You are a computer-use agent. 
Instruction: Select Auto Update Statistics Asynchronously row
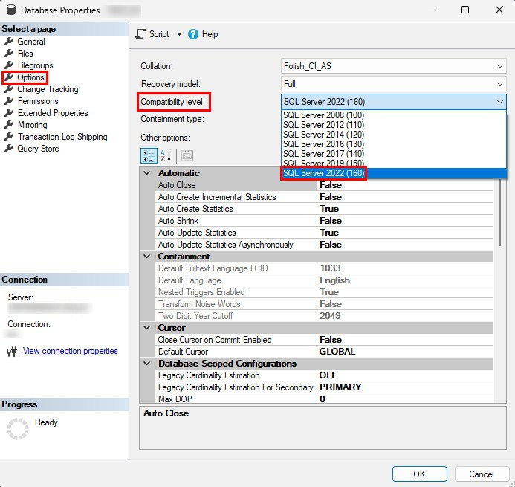[324, 245]
